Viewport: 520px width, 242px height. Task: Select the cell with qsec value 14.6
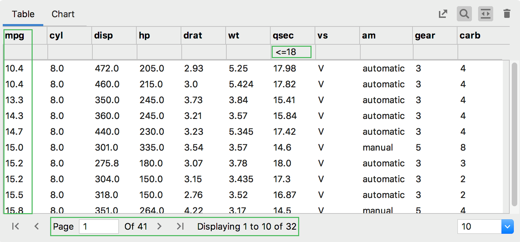tap(282, 147)
